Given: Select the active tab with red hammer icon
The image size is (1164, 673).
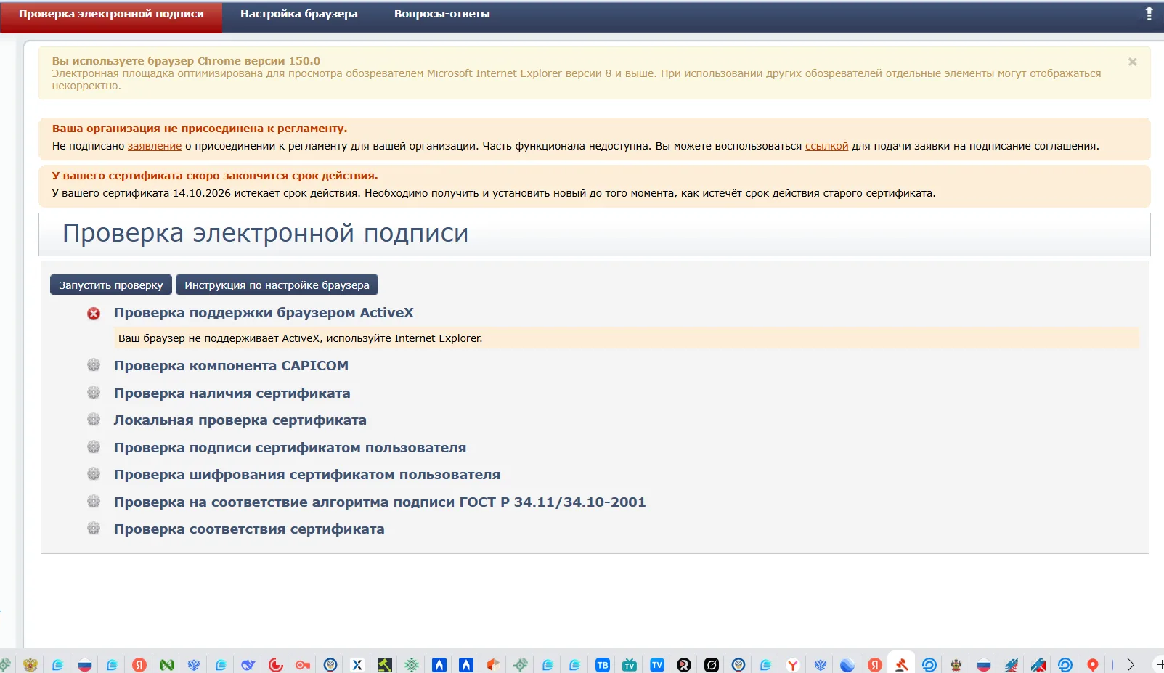Looking at the screenshot, I should (901, 664).
